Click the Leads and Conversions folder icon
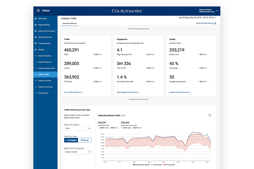The image size is (254, 169). [36, 31]
